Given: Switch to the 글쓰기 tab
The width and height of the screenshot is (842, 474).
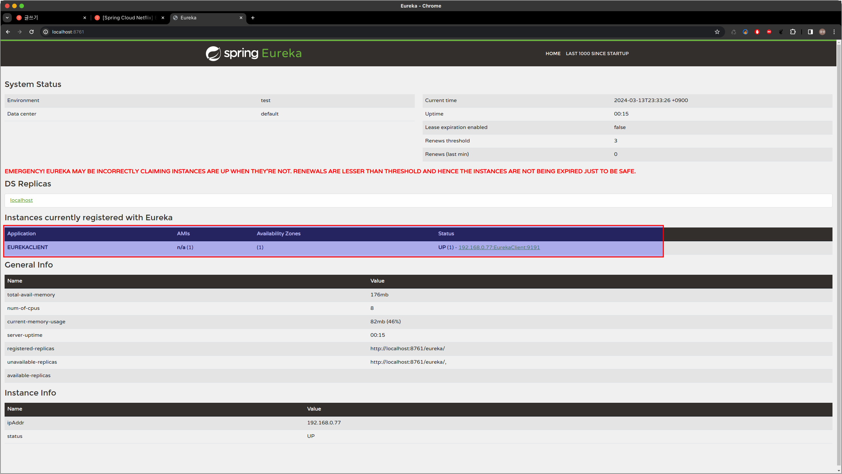Looking at the screenshot, I should [x=49, y=18].
